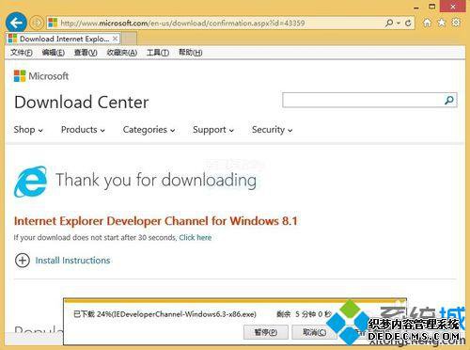Click the Internet Explorer Developer Channel heading
This screenshot has width=470, height=350.
(156, 221)
